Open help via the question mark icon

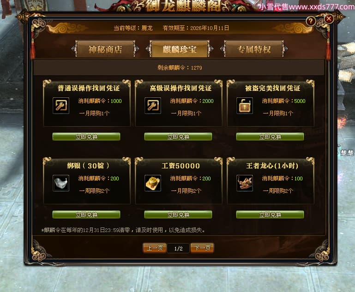tap(311, 21)
